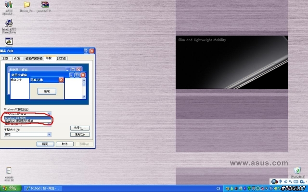The width and height of the screenshot is (308, 192).
Task: Click the punctuation icon on the language bar
Action: coord(290,181)
